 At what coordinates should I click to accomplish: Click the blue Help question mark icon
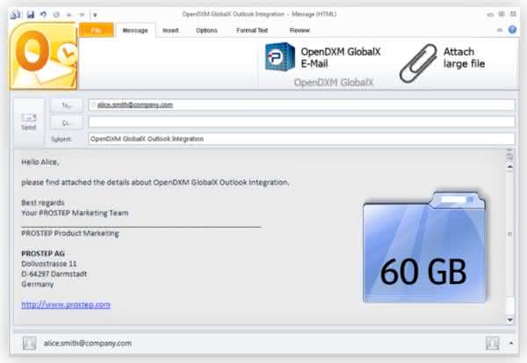pos(512,30)
